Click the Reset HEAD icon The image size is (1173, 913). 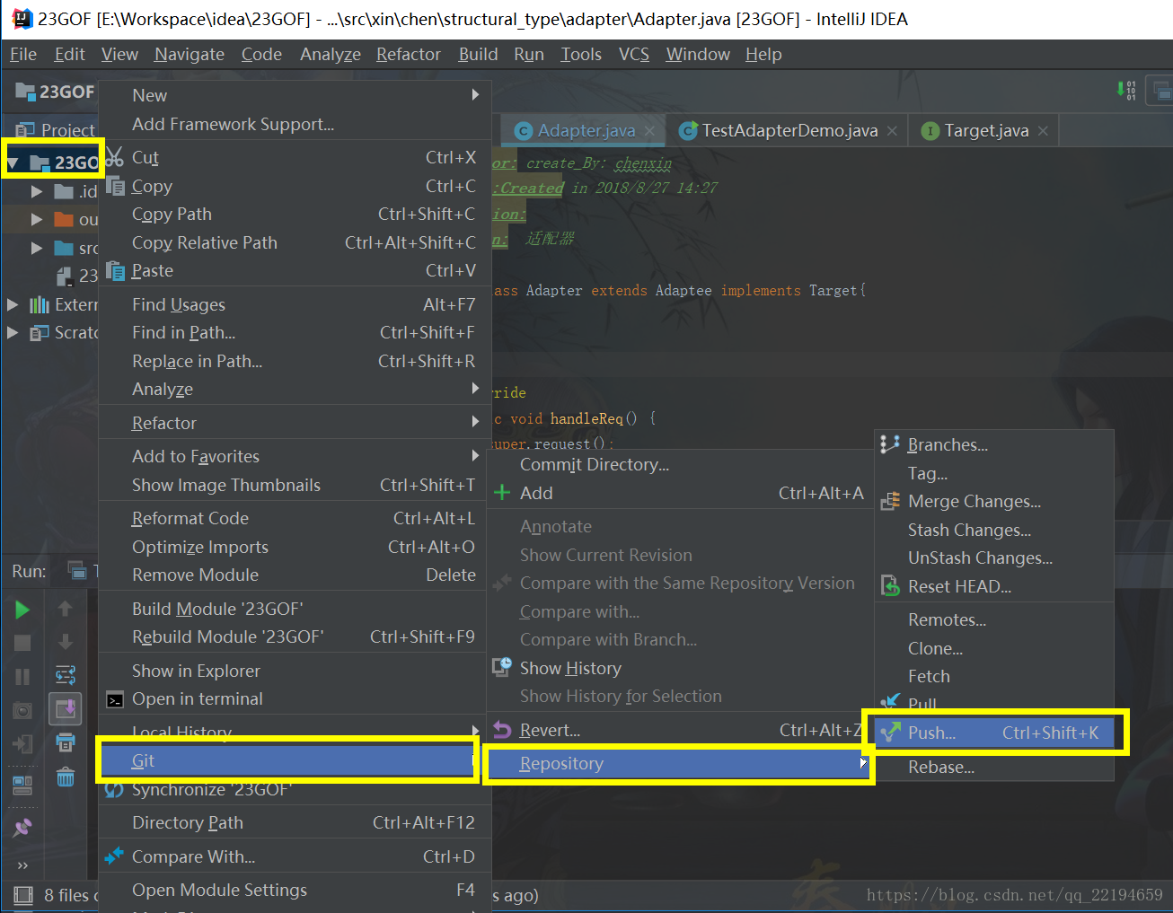pos(890,586)
